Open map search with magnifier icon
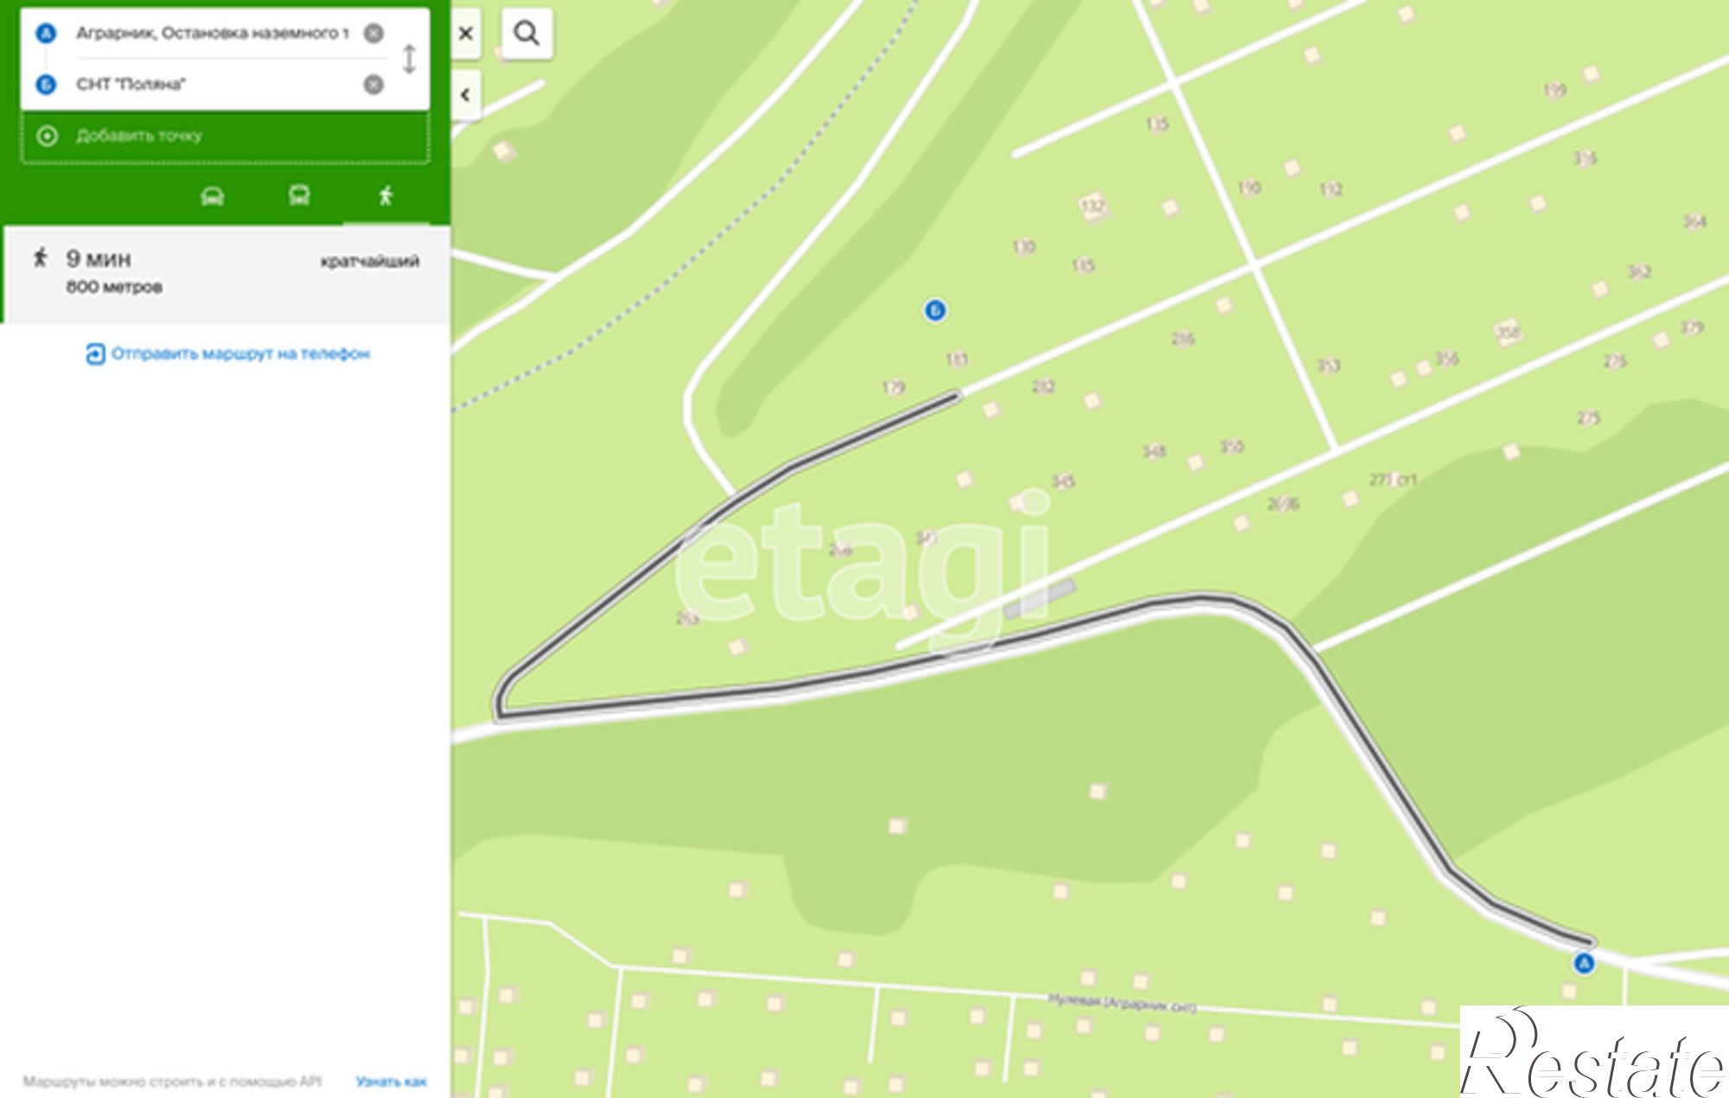 526,34
